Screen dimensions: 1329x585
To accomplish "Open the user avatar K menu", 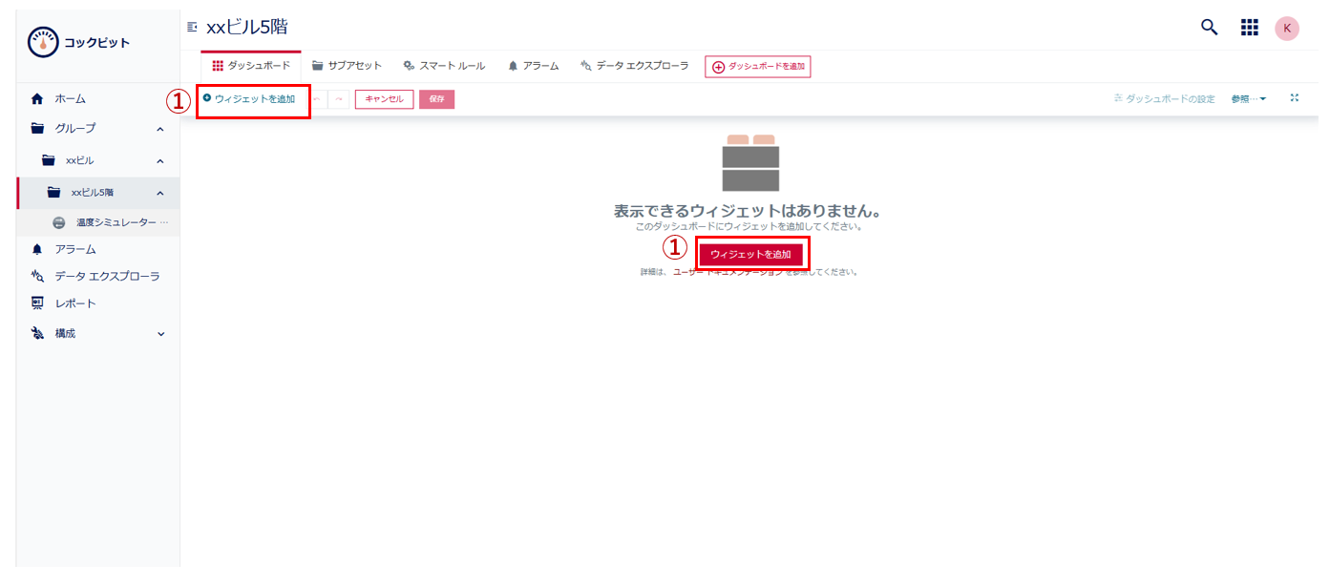I will (x=1287, y=28).
